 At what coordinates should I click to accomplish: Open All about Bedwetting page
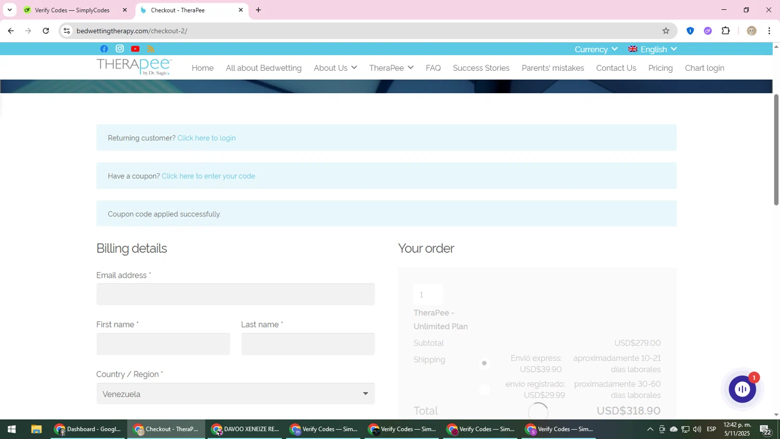(264, 68)
